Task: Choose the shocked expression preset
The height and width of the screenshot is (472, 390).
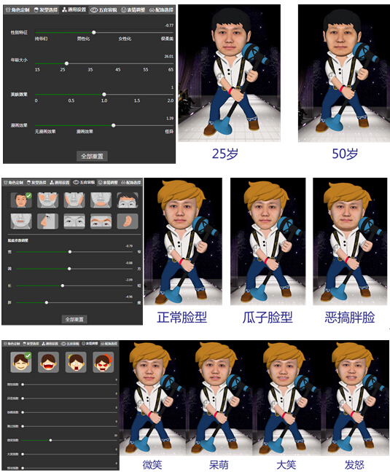Action: tap(76, 362)
